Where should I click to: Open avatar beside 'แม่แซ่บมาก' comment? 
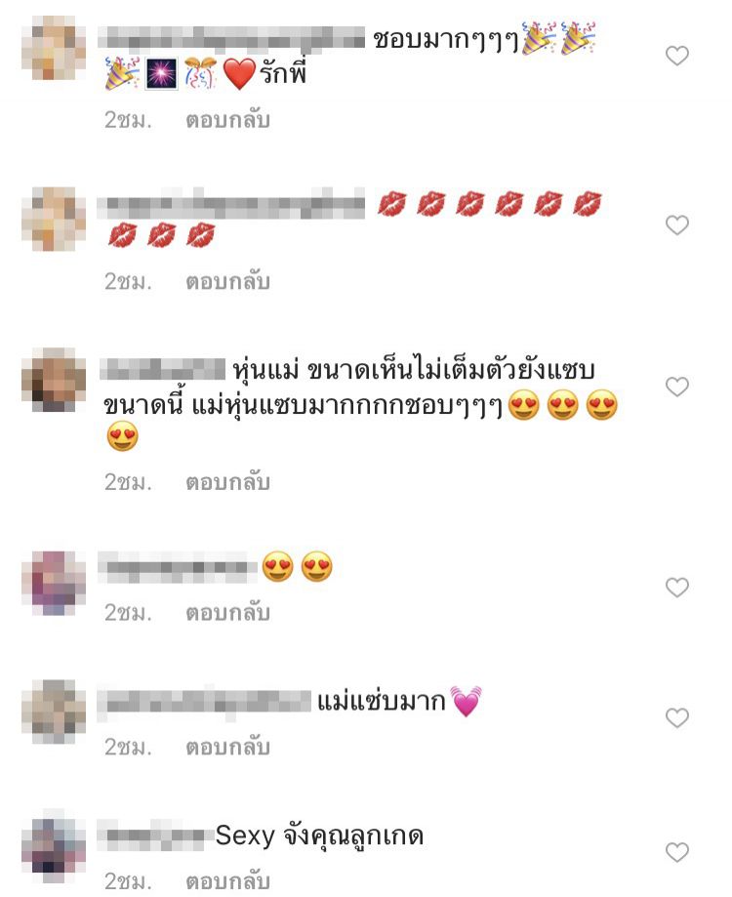54,712
